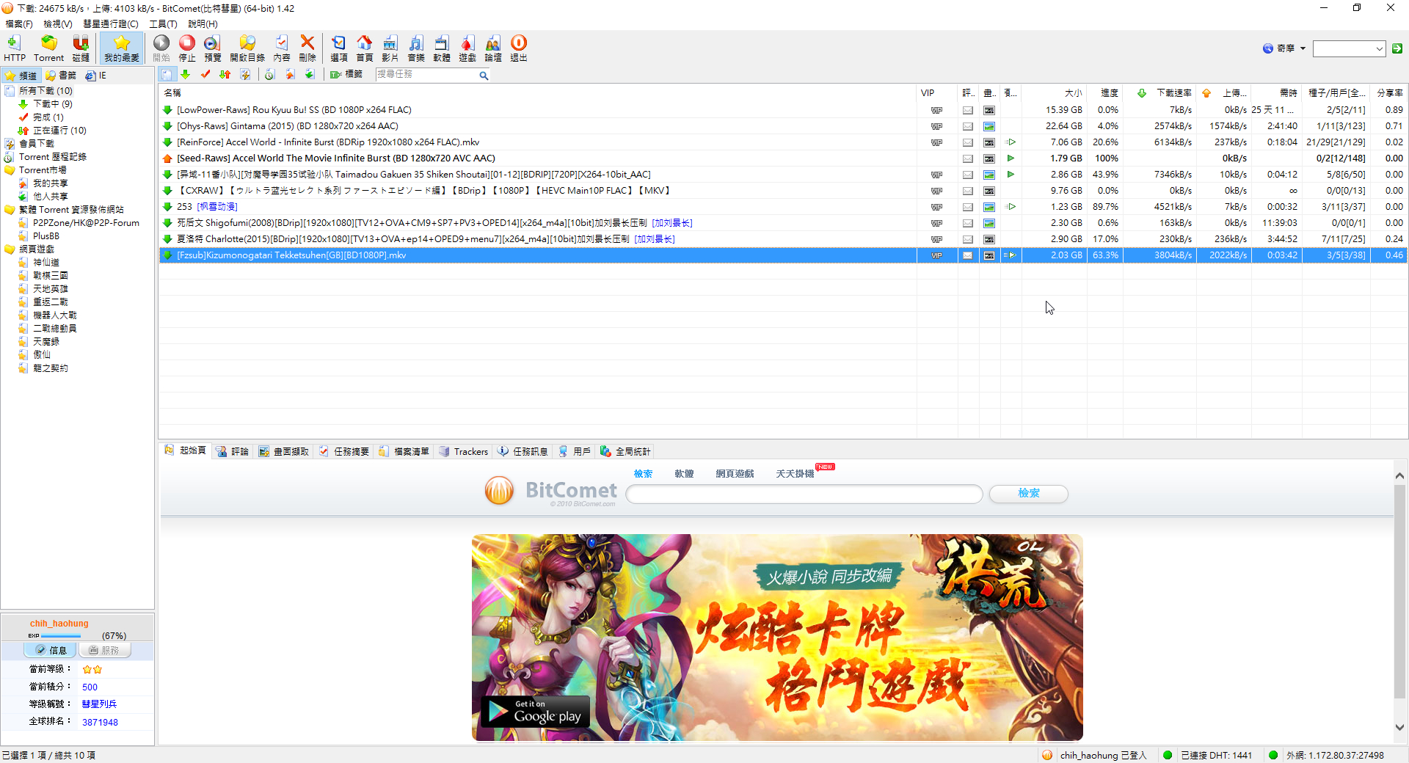Viewport: 1409px width, 763px height.
Task: Click the 軟體 software icon
Action: [x=442, y=48]
